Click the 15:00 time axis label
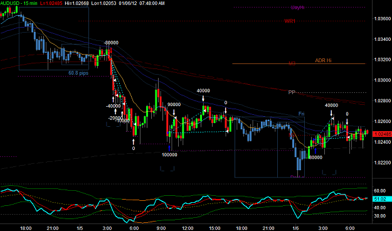392x231 pixels. click(x=215, y=228)
